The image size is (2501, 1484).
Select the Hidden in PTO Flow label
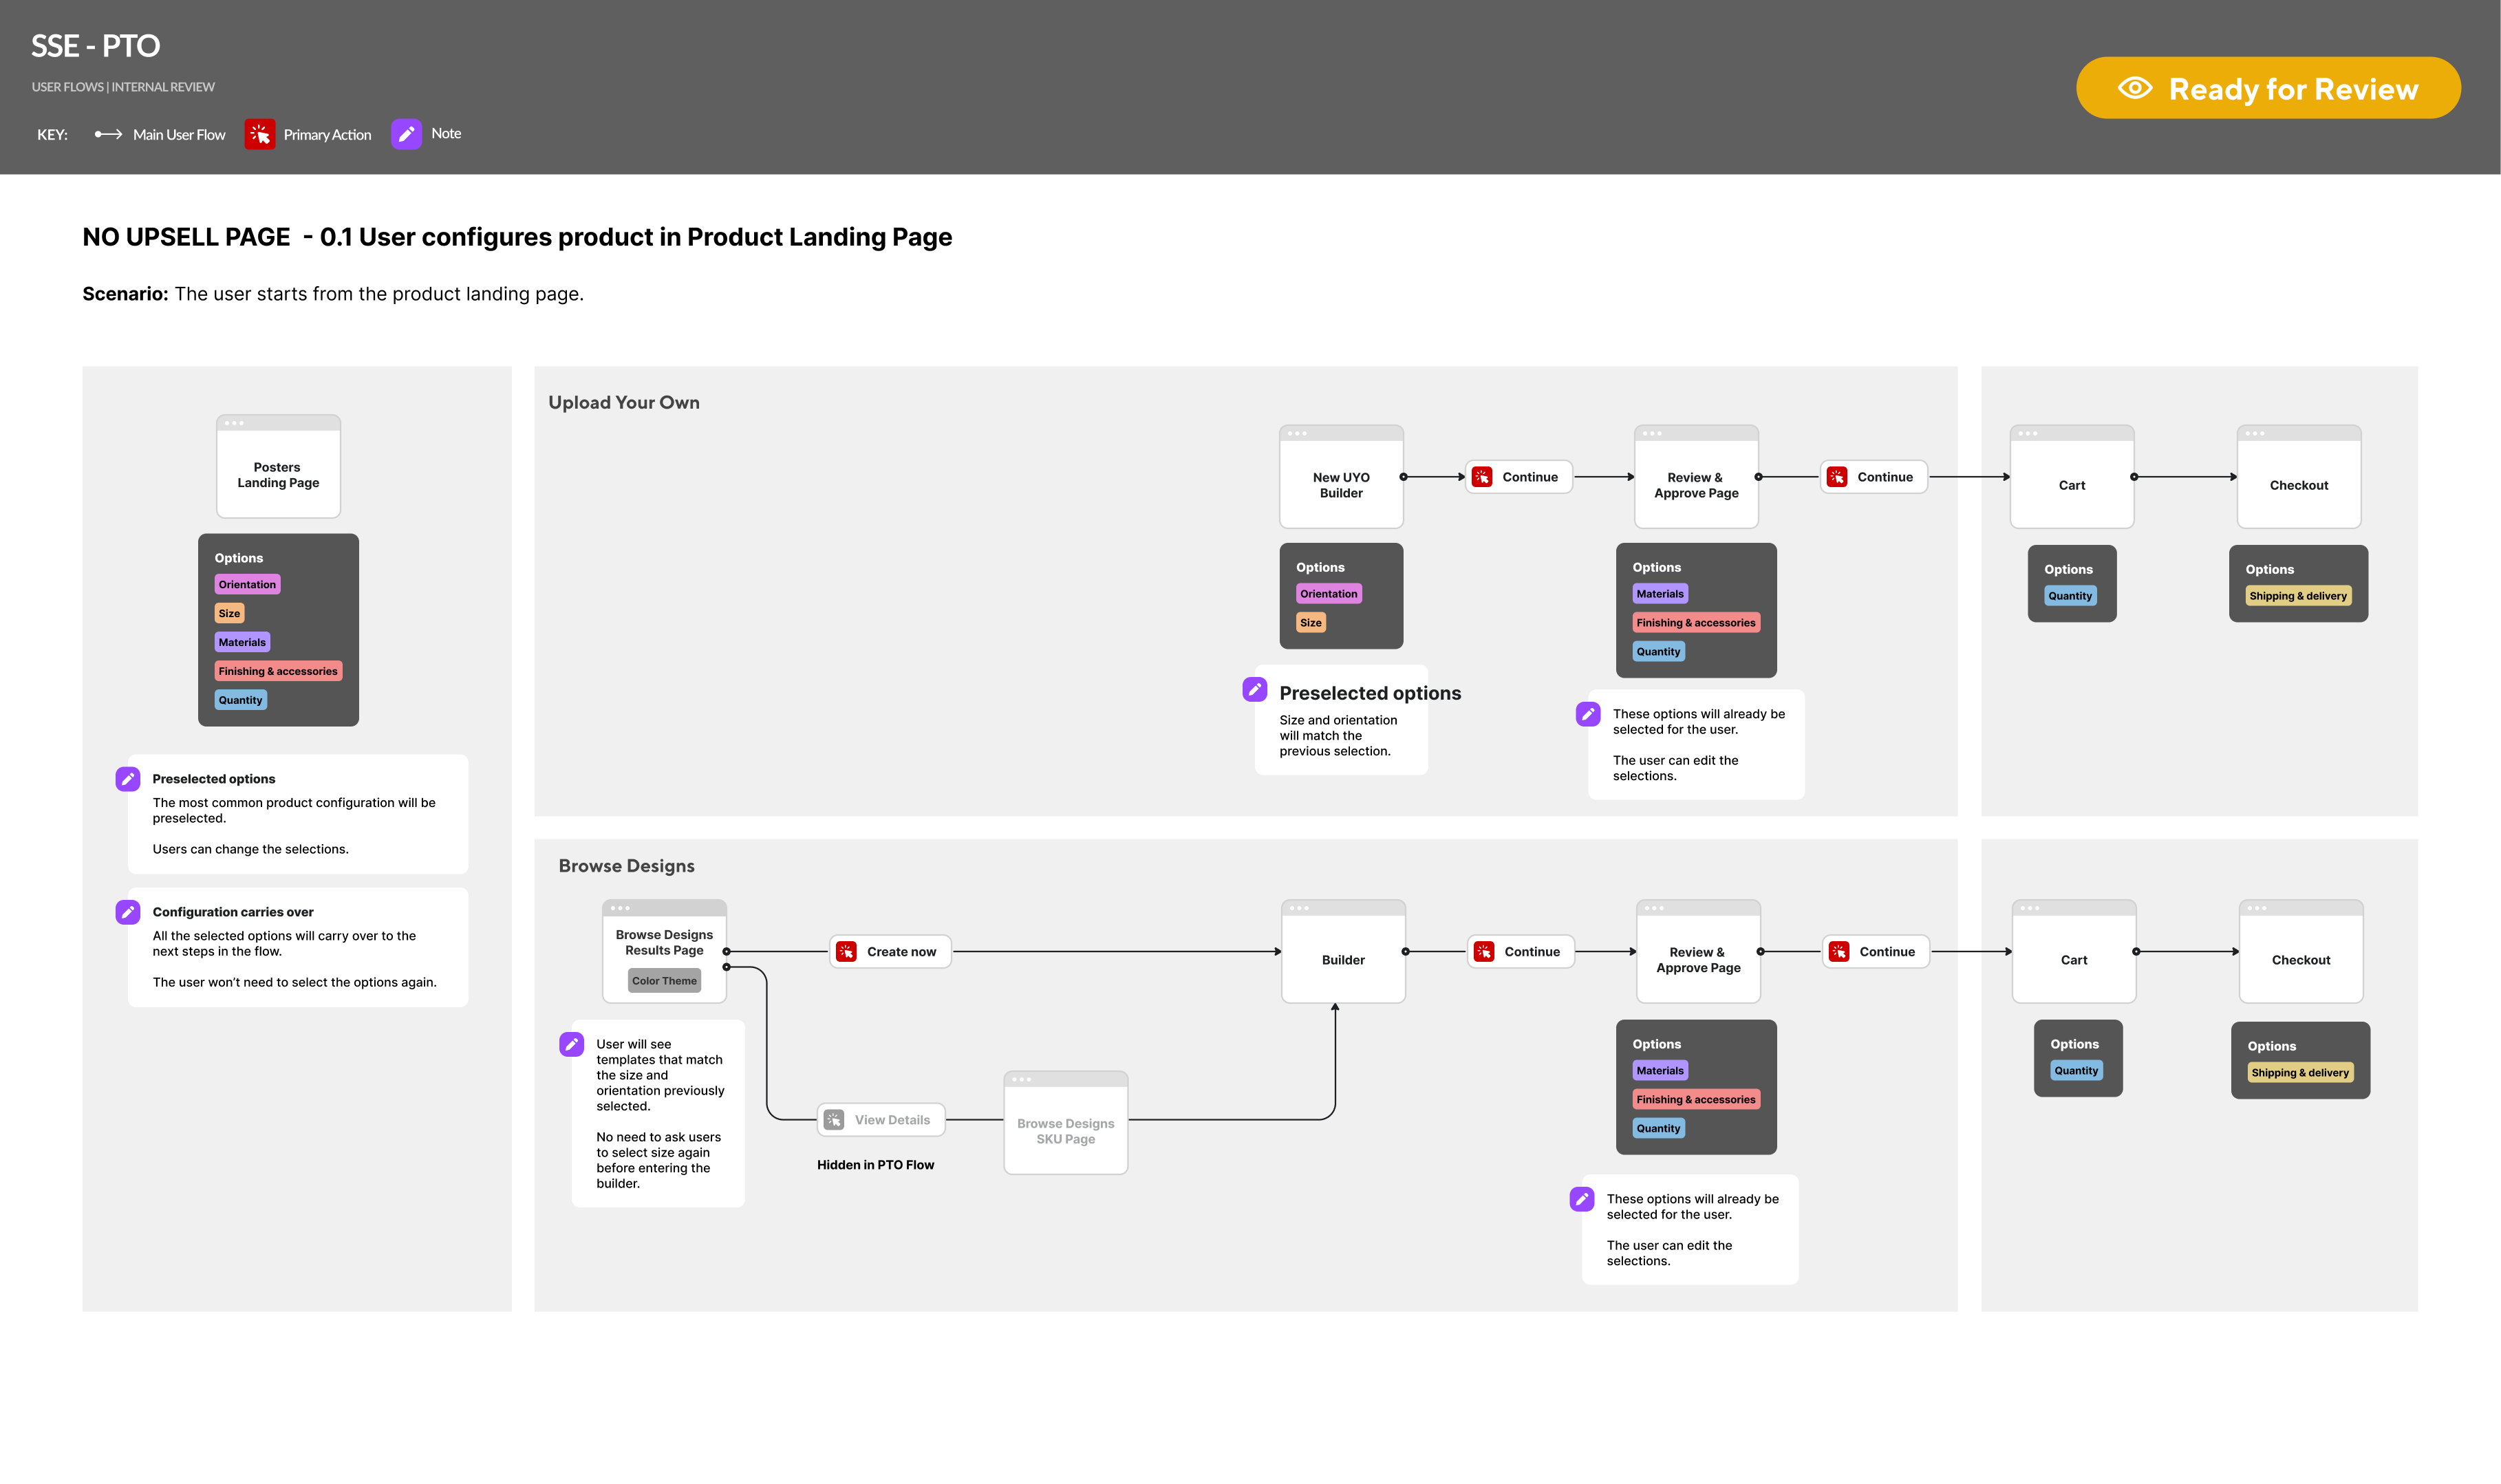pyautogui.click(x=875, y=1165)
